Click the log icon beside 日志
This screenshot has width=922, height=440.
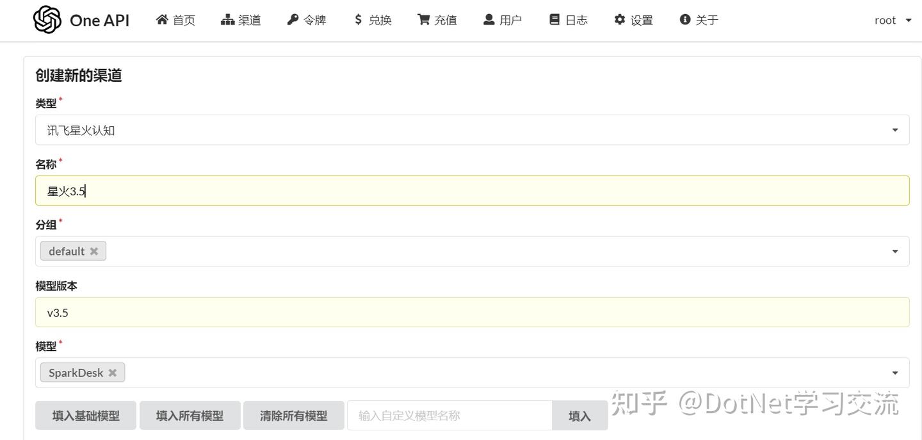pyautogui.click(x=554, y=19)
